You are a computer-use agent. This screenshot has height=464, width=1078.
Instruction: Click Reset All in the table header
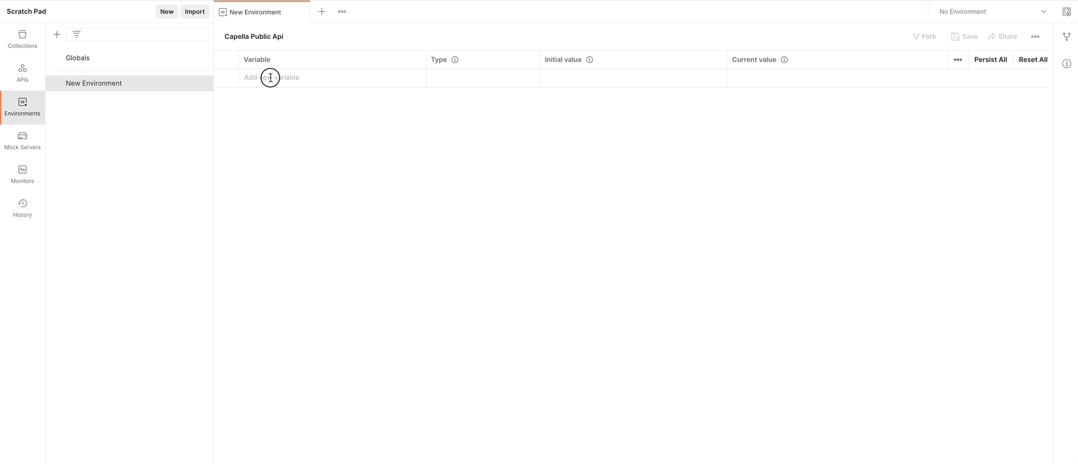(1032, 60)
